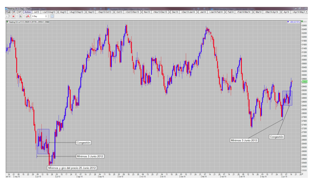
Task: Minimize the Heating Oil chart window
Action: pyautogui.click(x=296, y=8)
